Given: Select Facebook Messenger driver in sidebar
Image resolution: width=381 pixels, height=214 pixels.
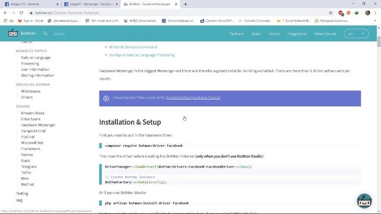Looking at the screenshot, I should pyautogui.click(x=38, y=125).
